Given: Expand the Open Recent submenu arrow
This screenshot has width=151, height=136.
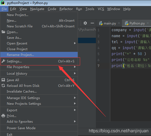Looking at the screenshot, I should click(x=75, y=43).
